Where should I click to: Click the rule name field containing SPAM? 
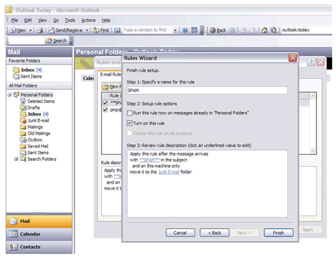click(x=207, y=90)
